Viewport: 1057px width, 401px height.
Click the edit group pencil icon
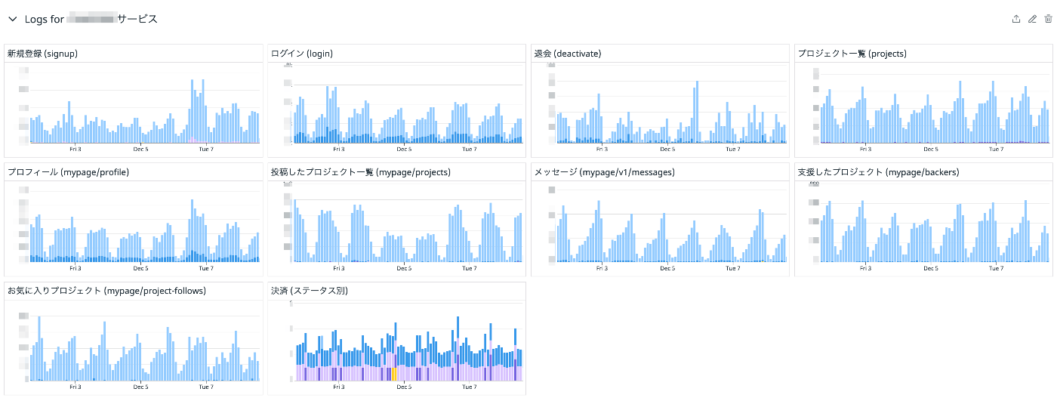click(x=1032, y=19)
